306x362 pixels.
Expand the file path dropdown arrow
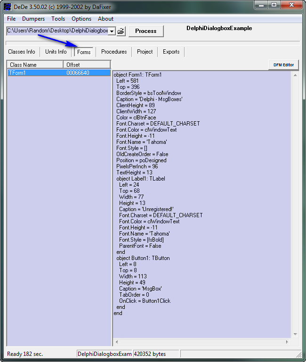pos(112,31)
